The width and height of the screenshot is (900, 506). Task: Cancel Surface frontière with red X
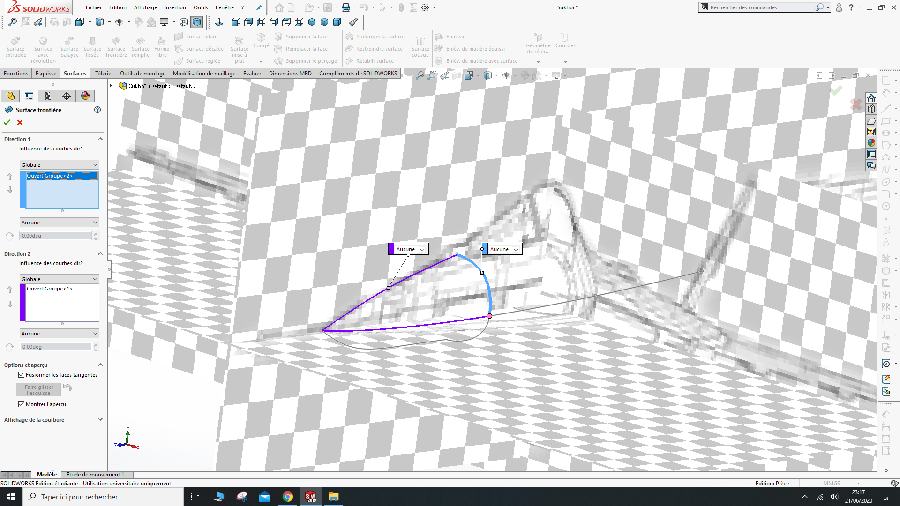pyautogui.click(x=20, y=122)
